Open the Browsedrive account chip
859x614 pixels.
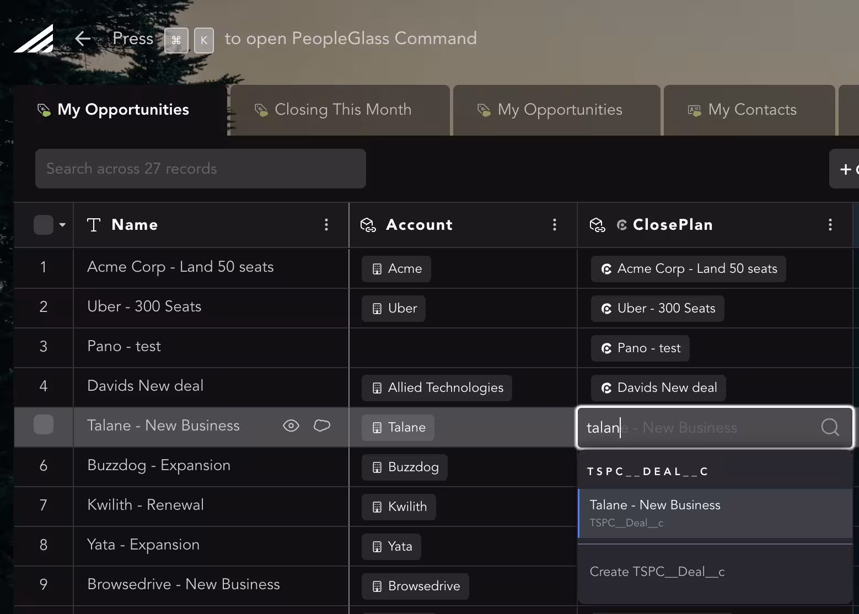(x=415, y=586)
